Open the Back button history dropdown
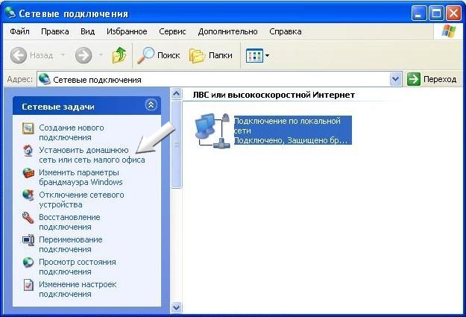This screenshot has width=466, height=317. tap(62, 56)
